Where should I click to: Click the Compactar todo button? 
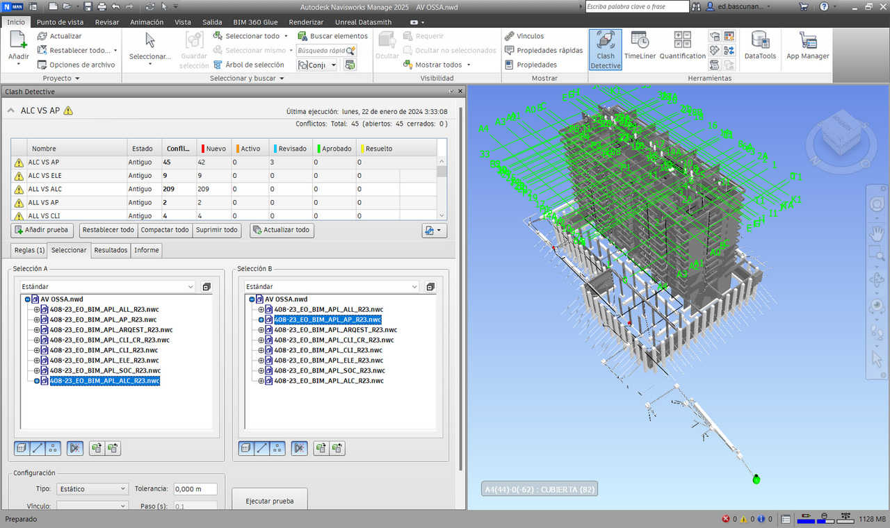pyautogui.click(x=165, y=230)
